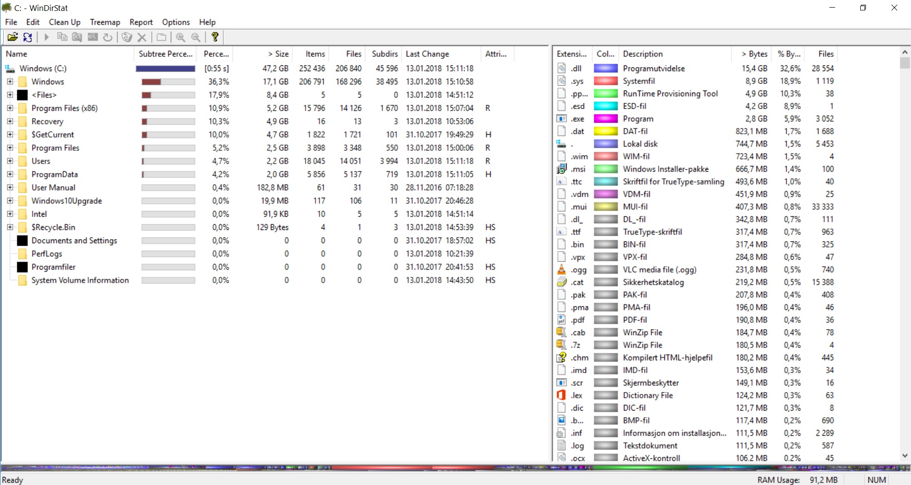This screenshot has width=911, height=485.
Task: Click the Delete to Recycle Bin icon
Action: pyautogui.click(x=127, y=37)
